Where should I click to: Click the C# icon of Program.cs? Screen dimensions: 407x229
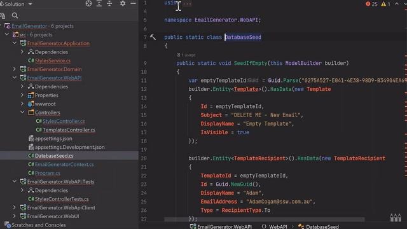31,173
